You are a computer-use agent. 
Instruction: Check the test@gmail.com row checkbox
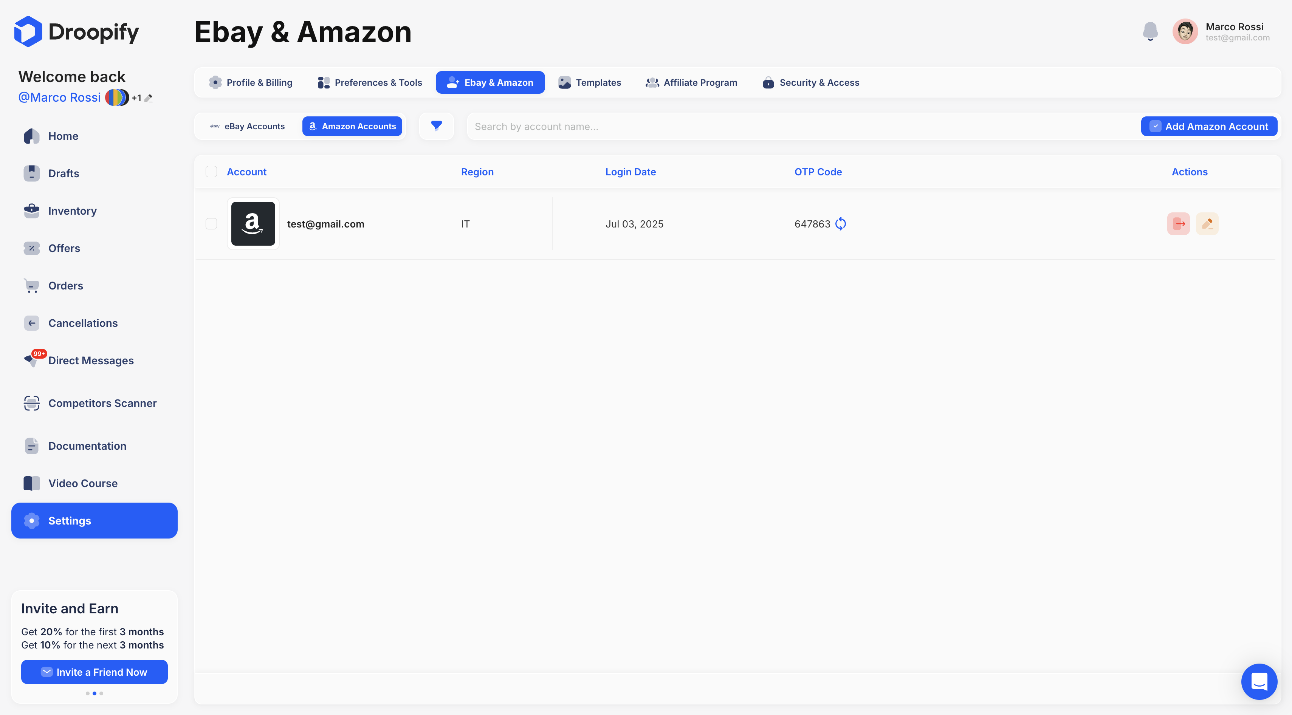[x=211, y=224]
